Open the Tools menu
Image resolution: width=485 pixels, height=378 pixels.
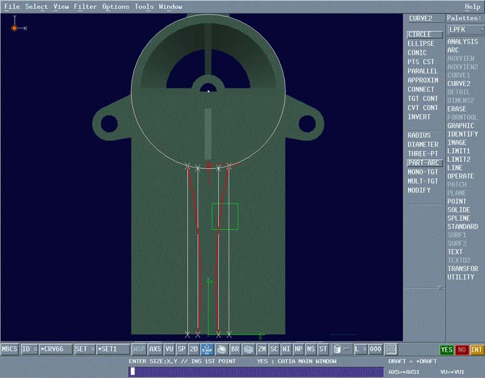pos(144,7)
